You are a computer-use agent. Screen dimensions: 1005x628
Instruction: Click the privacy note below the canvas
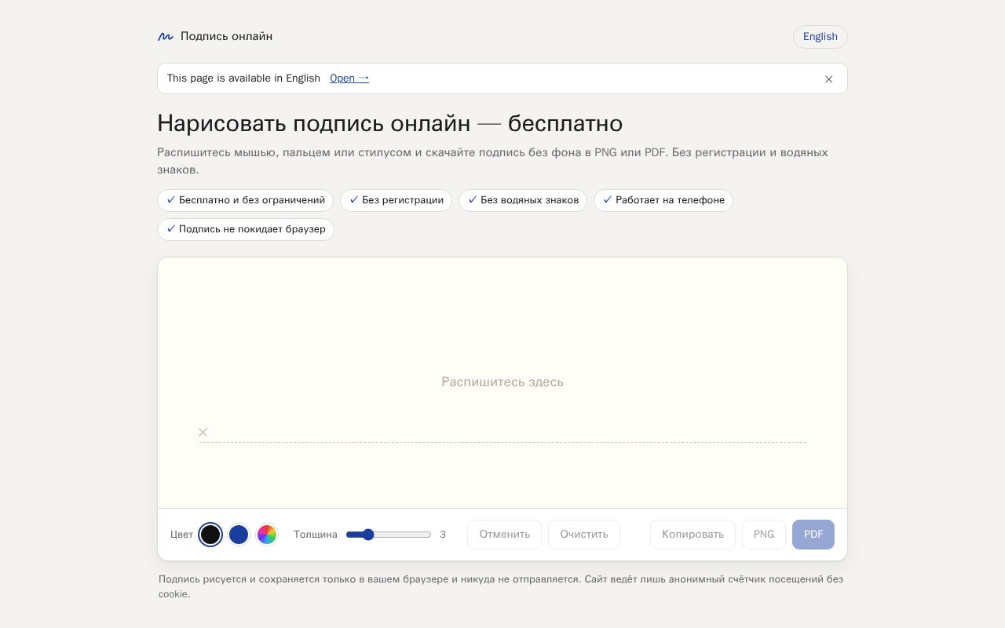click(501, 586)
